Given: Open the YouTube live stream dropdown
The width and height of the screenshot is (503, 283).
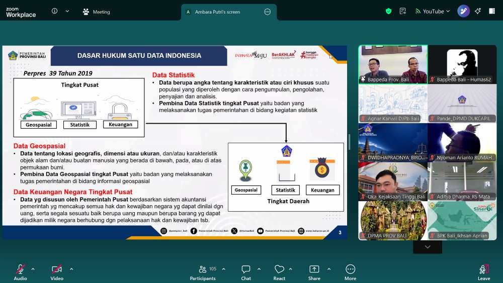Looking at the screenshot, I should (433, 11).
